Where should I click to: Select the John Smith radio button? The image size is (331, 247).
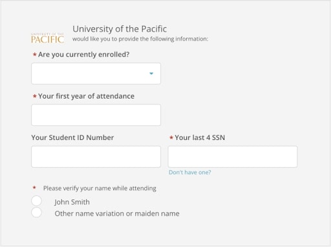[36, 201]
